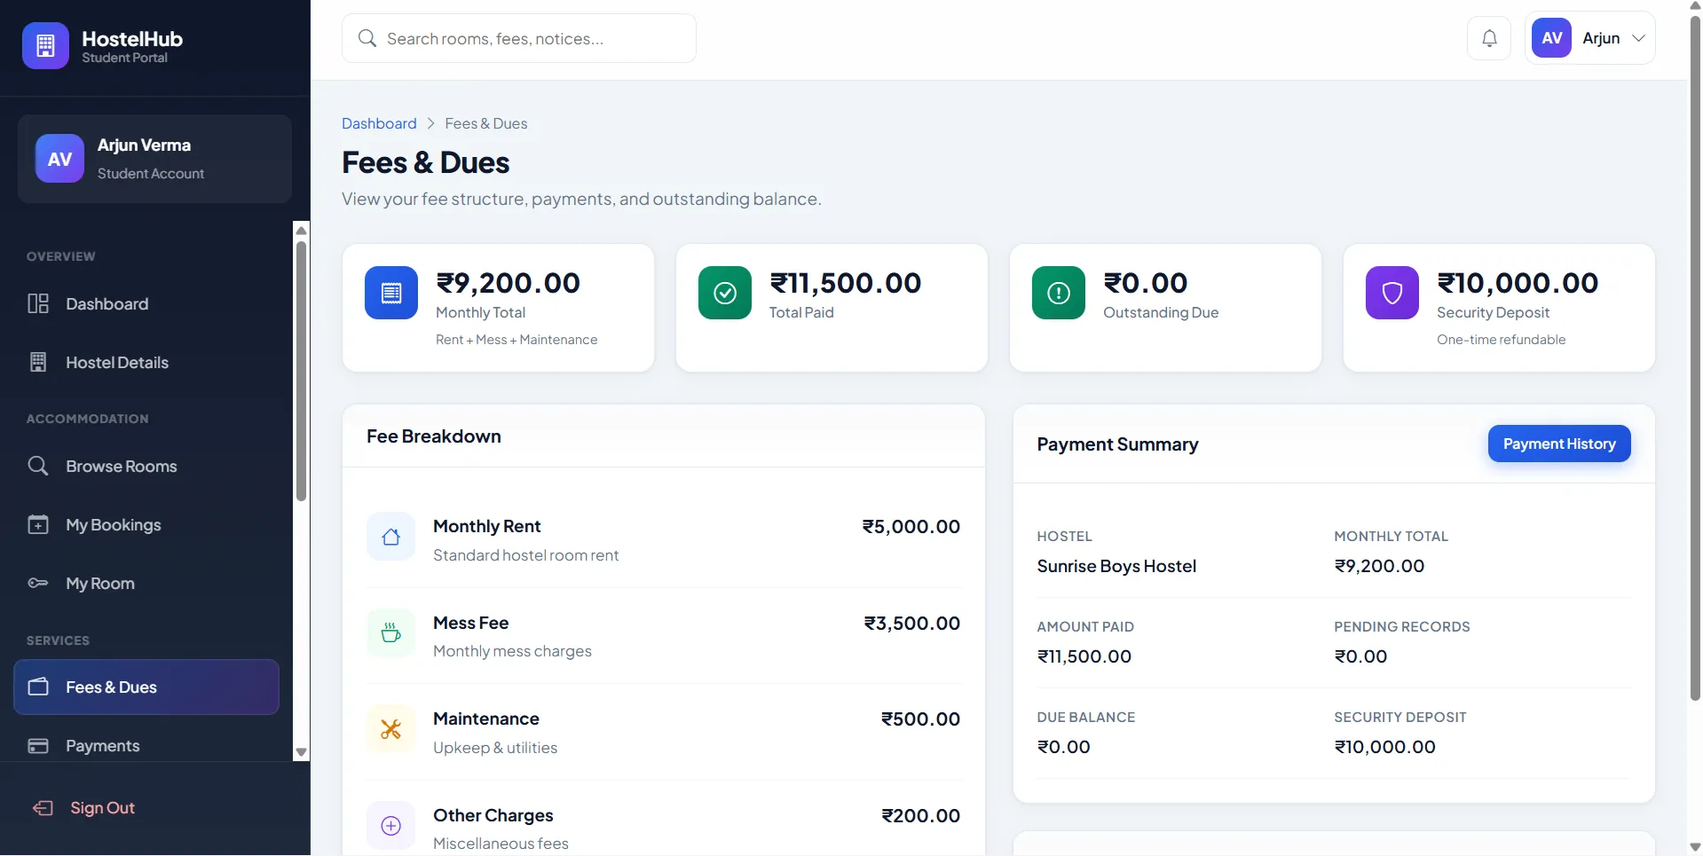1703x856 pixels.
Task: Click the Other Charges plus icon
Action: [x=390, y=826]
